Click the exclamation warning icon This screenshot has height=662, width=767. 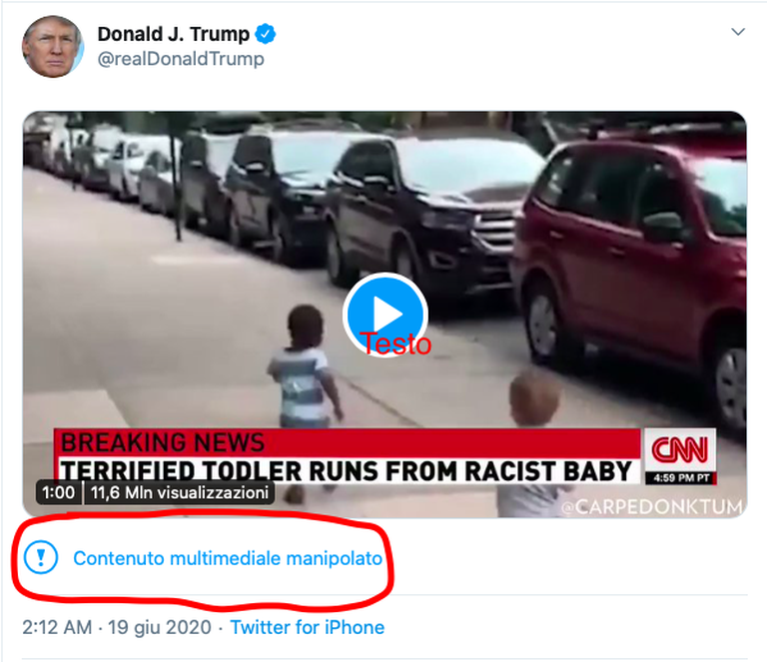[41, 558]
